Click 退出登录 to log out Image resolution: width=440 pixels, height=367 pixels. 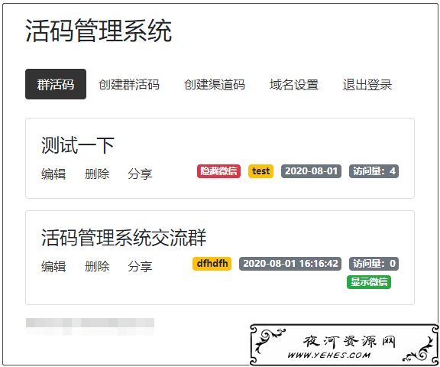click(x=367, y=85)
